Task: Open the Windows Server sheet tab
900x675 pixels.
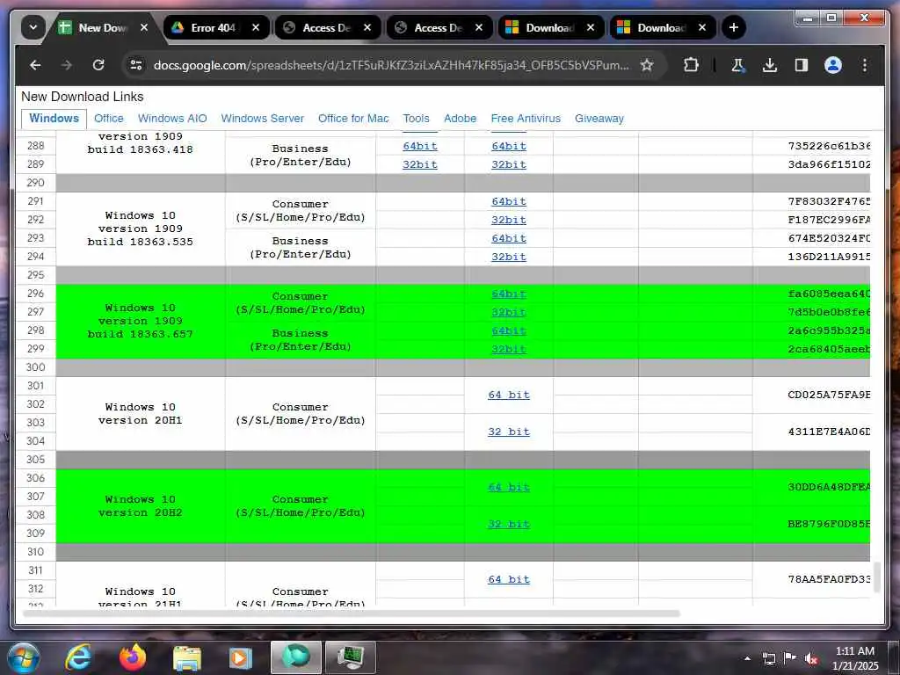Action: pyautogui.click(x=262, y=119)
